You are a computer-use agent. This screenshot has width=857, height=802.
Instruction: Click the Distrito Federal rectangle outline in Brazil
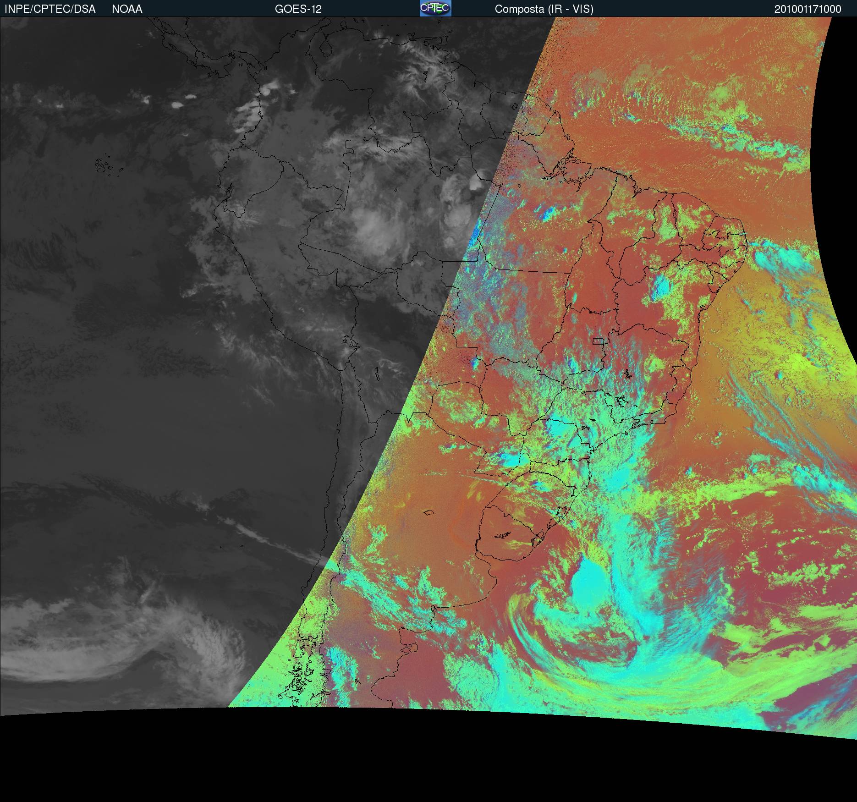click(x=599, y=341)
